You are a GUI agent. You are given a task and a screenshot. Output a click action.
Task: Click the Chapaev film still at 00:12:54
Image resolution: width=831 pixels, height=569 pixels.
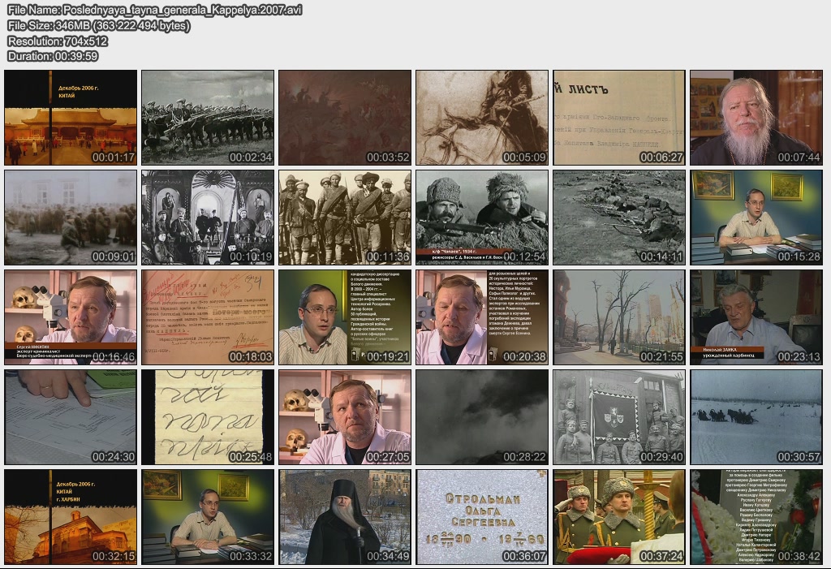pos(482,218)
